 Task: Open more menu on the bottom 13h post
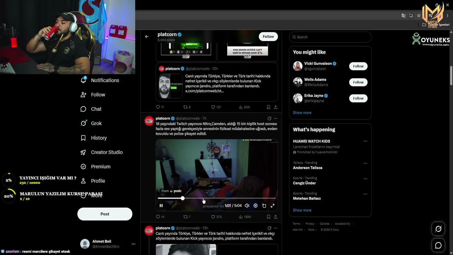(x=276, y=228)
